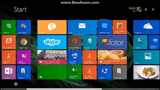The image size is (160, 90).
Task: Show all apps with down arrow
Action: (16, 84)
